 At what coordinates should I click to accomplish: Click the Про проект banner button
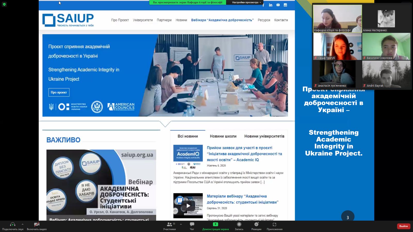[59, 92]
